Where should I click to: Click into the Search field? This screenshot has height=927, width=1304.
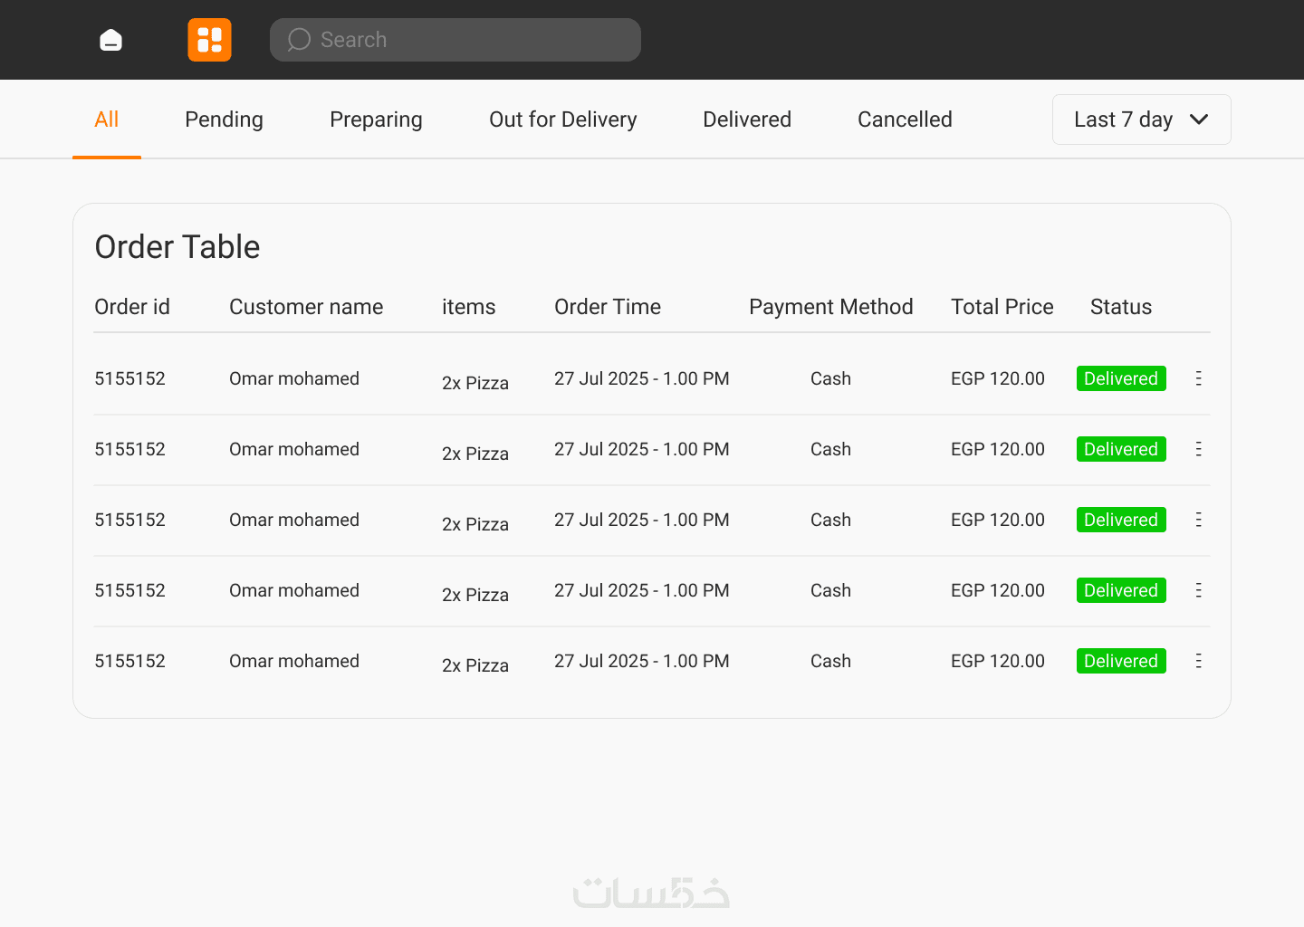click(x=471, y=40)
